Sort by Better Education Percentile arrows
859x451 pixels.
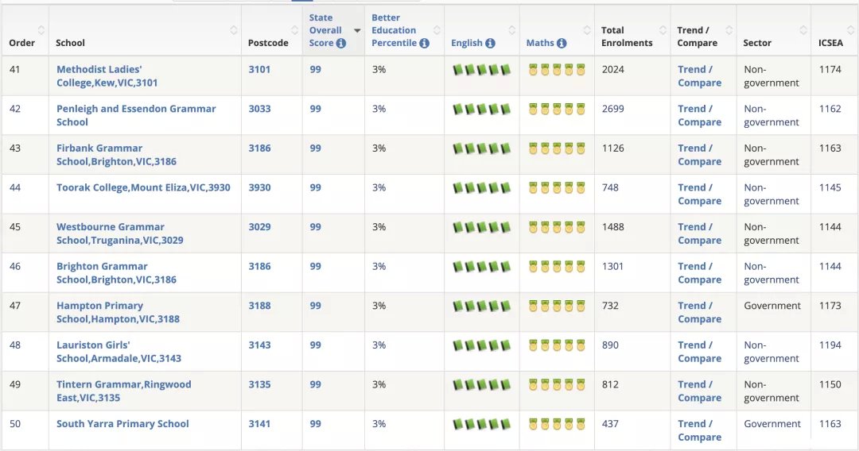(x=437, y=30)
